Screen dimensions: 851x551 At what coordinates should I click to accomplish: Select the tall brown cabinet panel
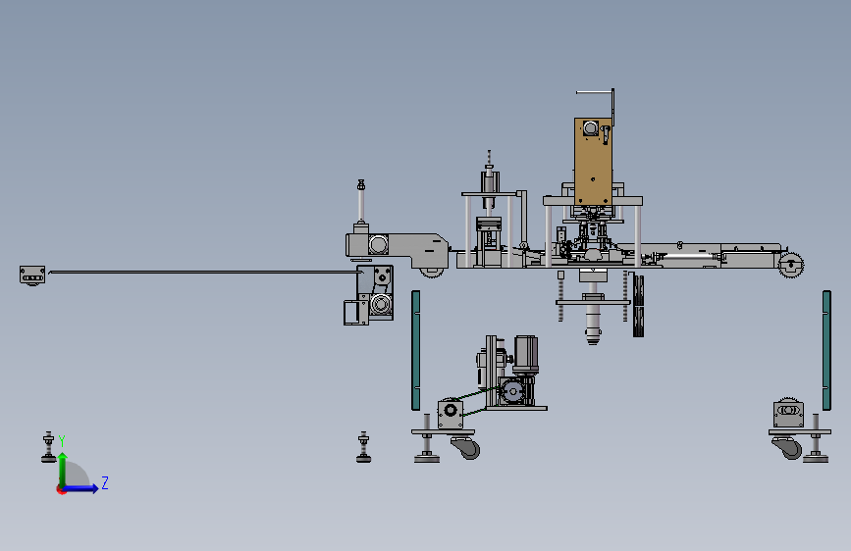[593, 162]
